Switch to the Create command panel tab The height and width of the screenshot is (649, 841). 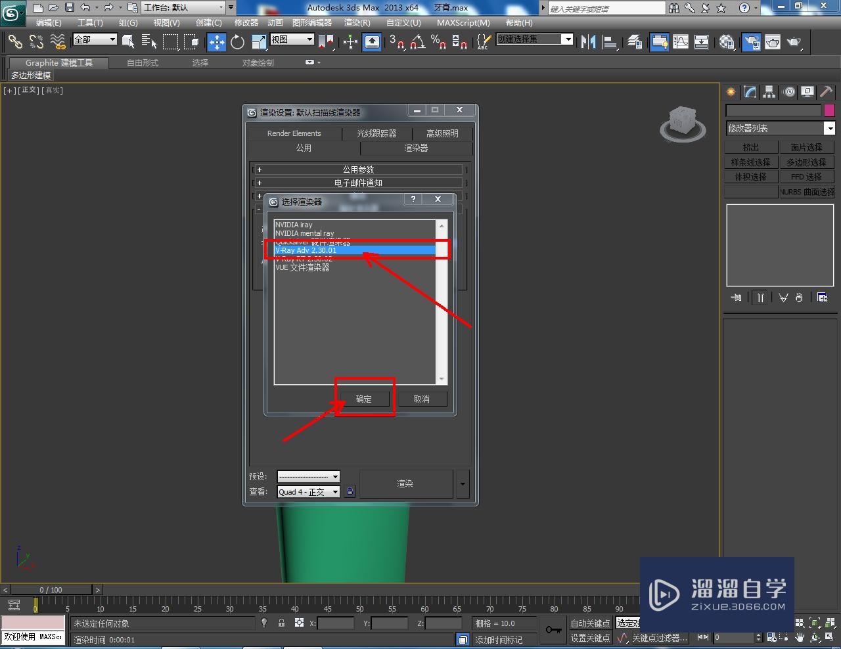(731, 92)
